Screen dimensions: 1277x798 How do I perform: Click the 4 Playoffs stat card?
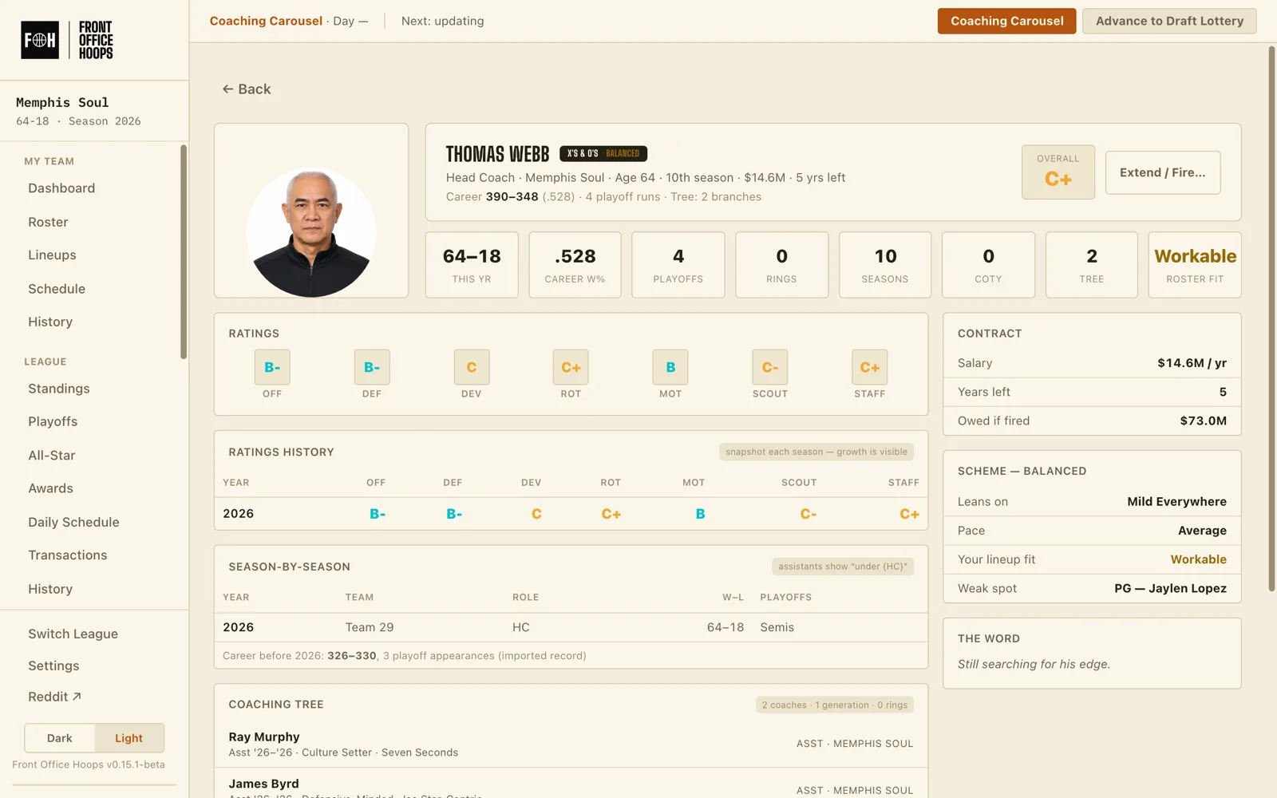tap(678, 265)
